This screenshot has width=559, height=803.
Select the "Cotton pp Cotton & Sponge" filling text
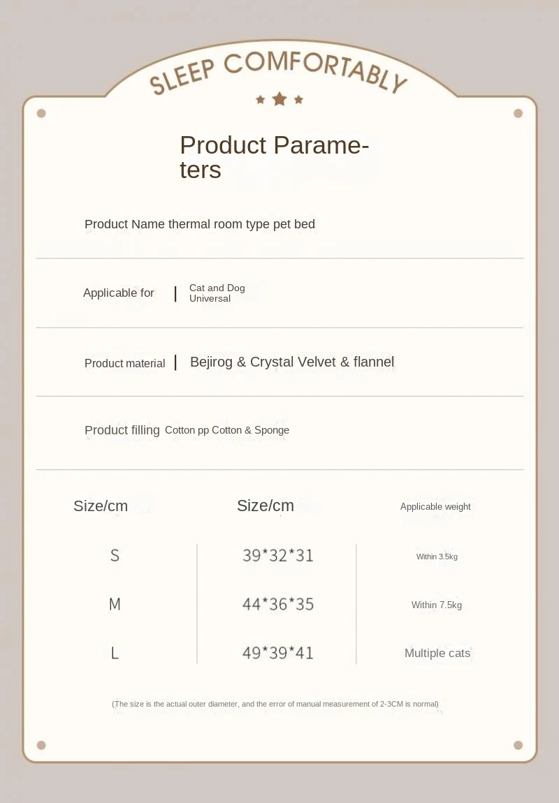point(227,430)
